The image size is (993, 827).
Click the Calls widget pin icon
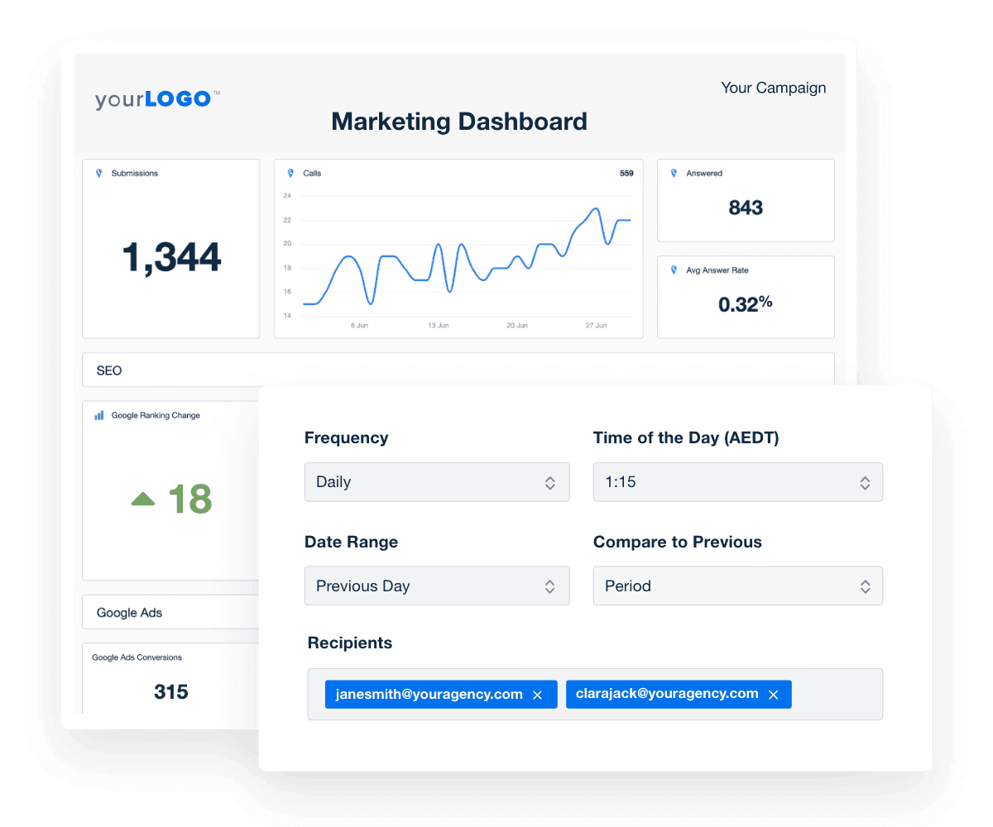point(290,174)
